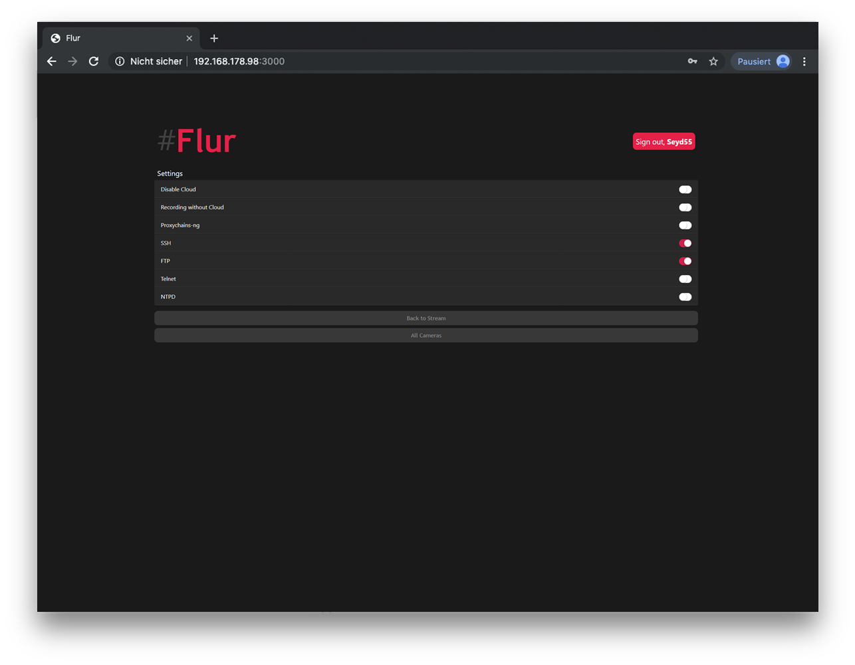Enable the Telnet switch
855x665 pixels.
click(x=685, y=279)
